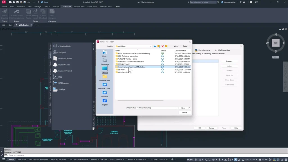The image size is (288, 162).
Task: Click the red delete X icon
Action: tap(163, 46)
